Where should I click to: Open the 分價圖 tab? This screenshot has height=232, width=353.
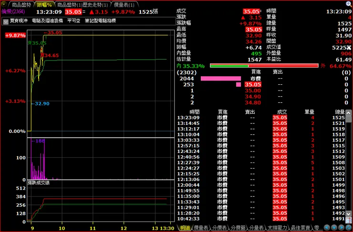click(x=238, y=228)
